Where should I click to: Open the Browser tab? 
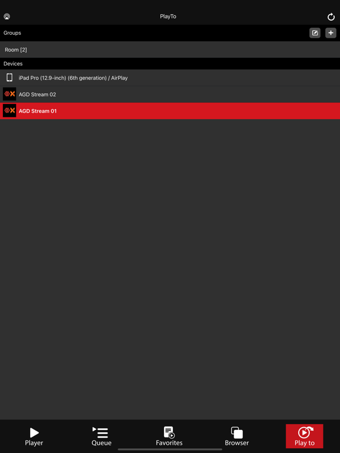pos(237,436)
